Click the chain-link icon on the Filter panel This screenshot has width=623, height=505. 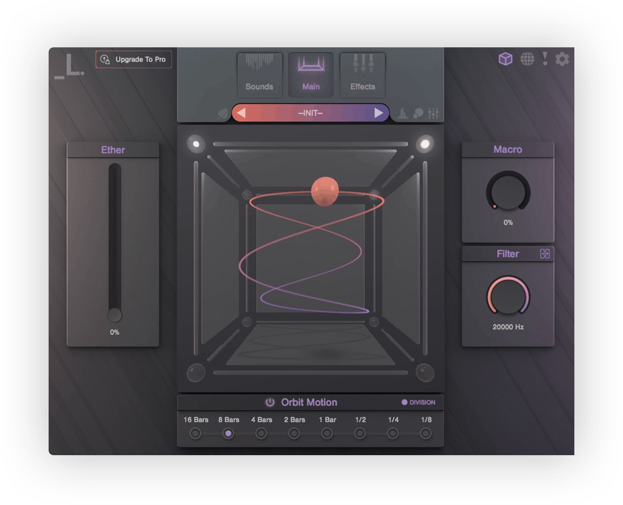545,254
